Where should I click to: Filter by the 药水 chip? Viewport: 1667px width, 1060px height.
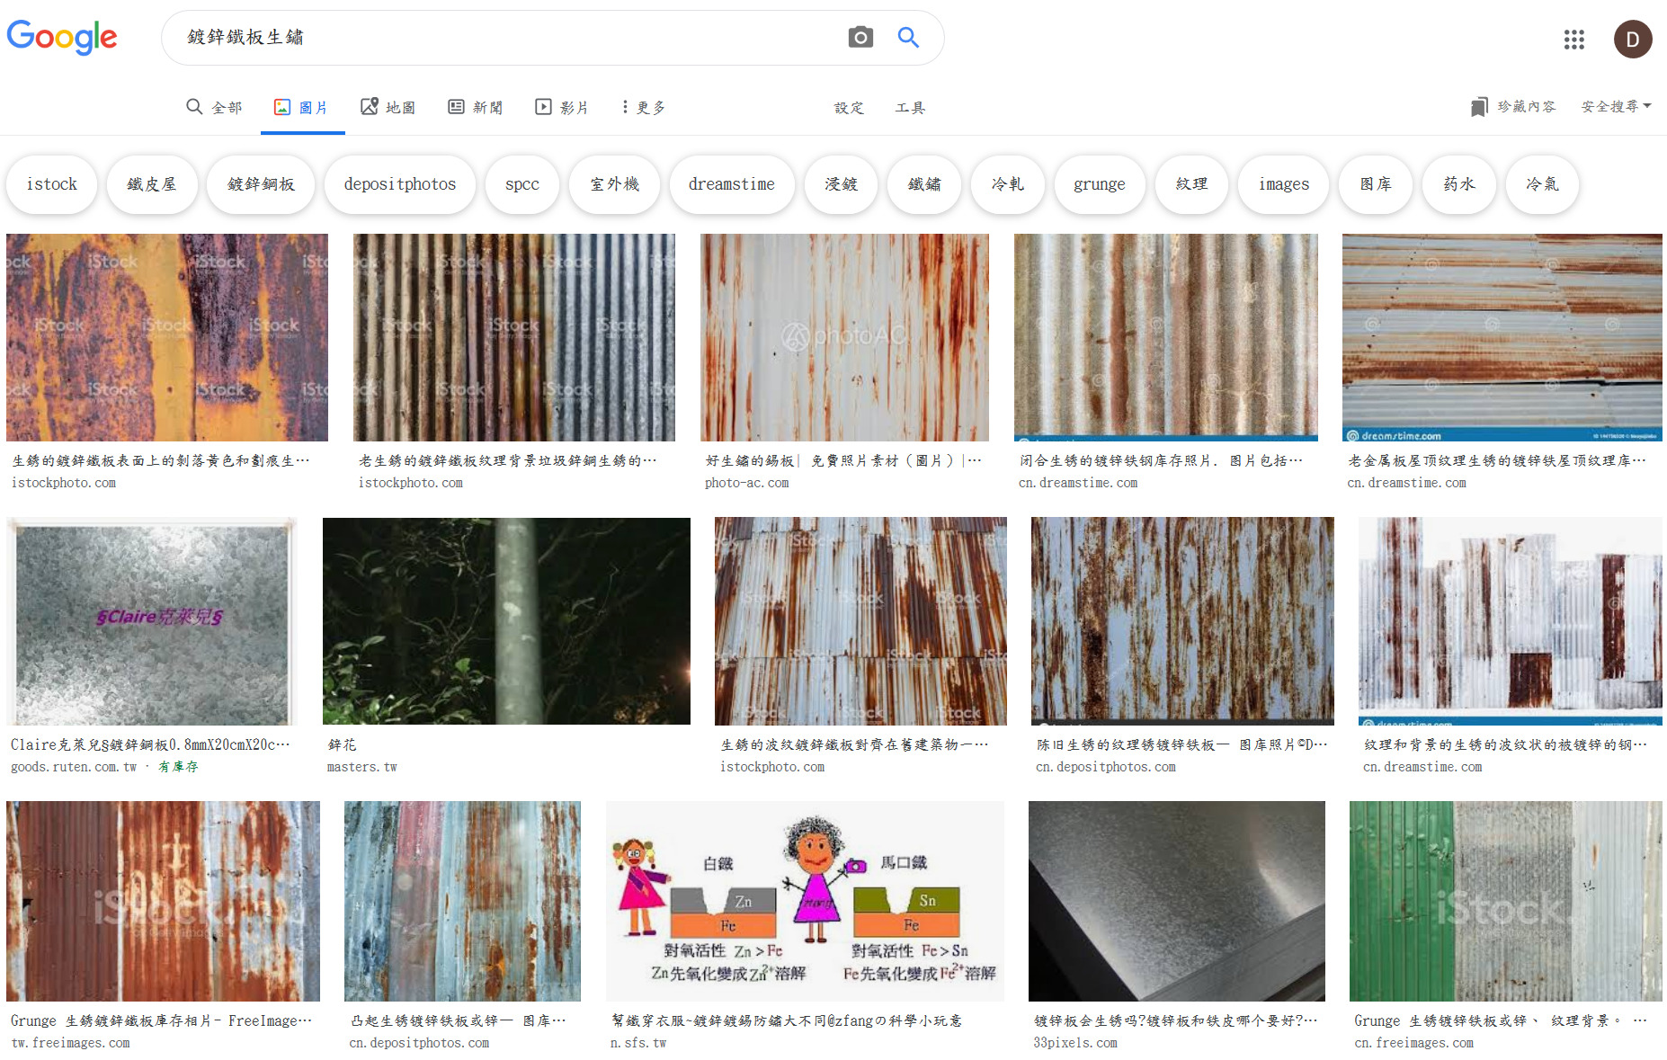click(1459, 184)
